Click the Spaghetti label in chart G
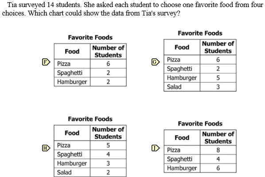 pyautogui.click(x=179, y=69)
